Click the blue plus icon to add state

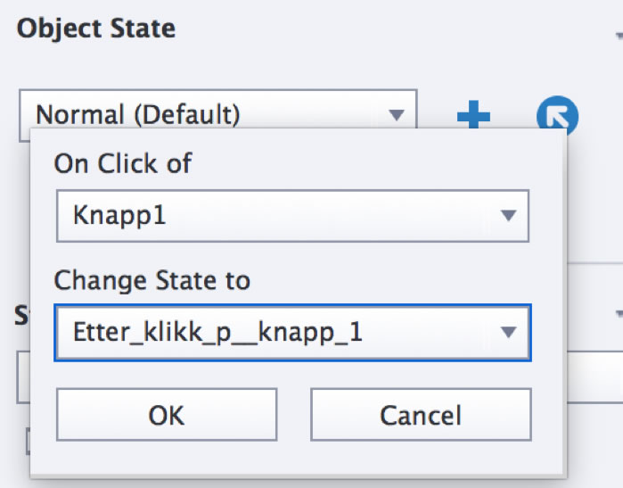473,114
